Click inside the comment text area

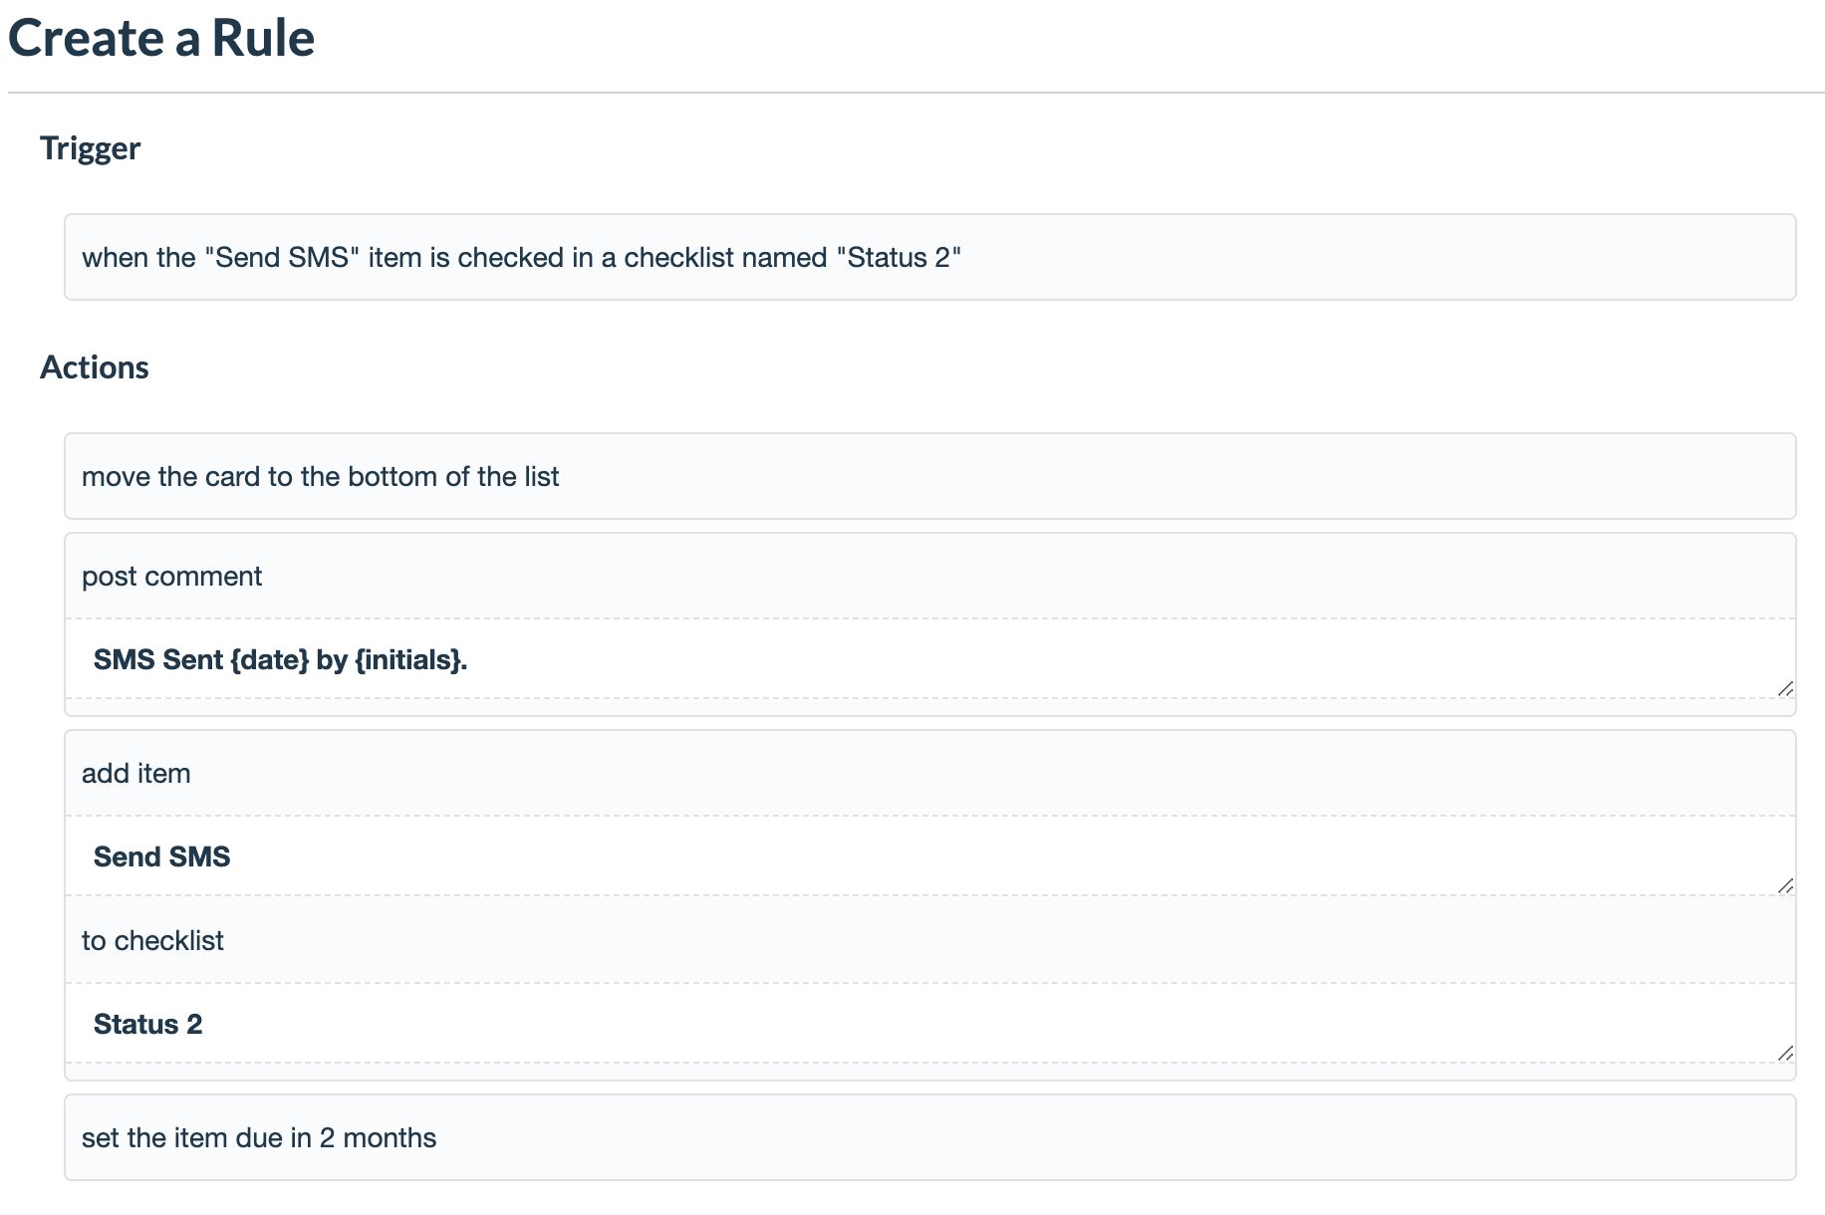pos(598,659)
